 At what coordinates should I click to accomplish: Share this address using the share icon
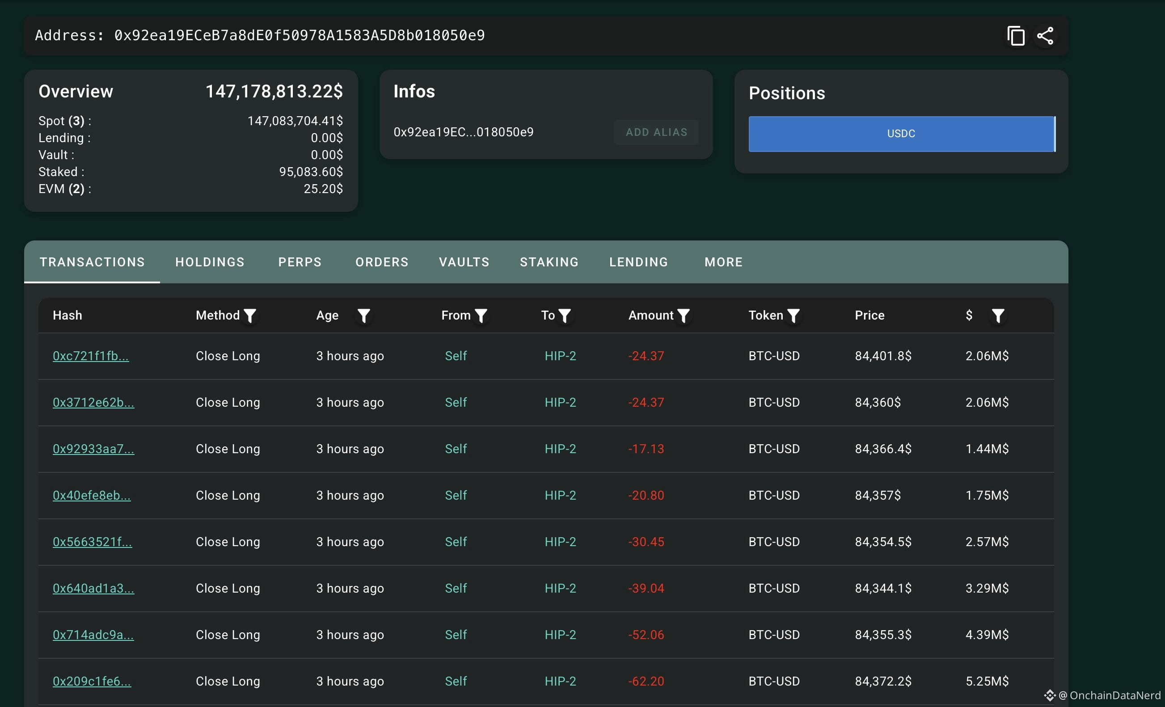pos(1045,36)
